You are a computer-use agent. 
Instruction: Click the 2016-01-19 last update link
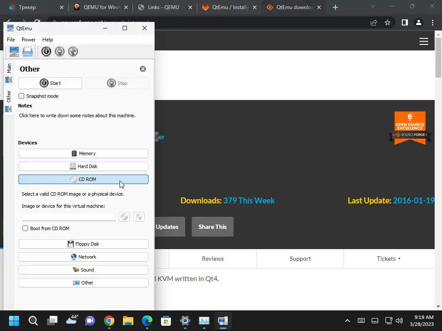414,200
